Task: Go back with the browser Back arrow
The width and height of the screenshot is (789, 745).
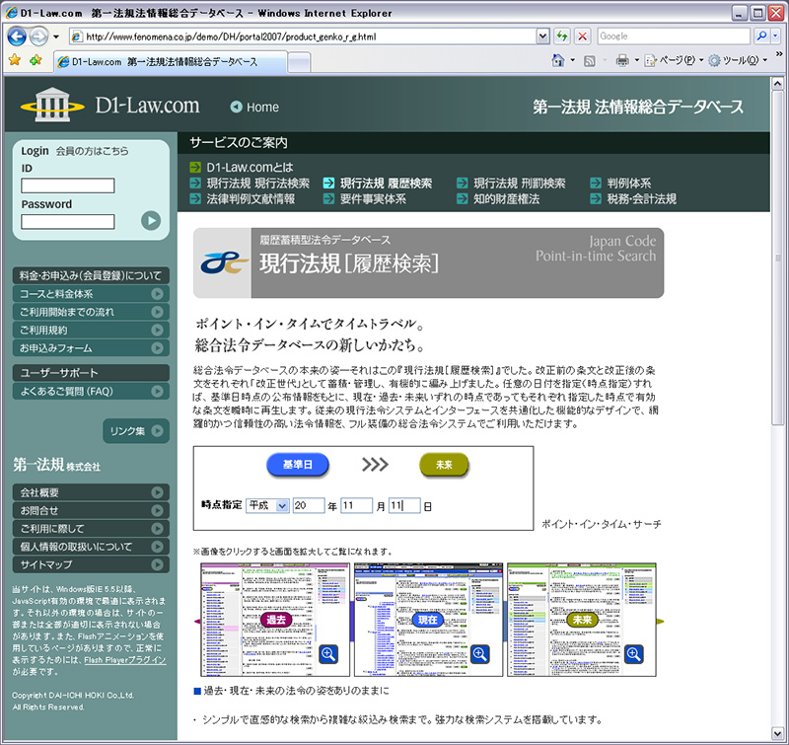Action: (17, 37)
